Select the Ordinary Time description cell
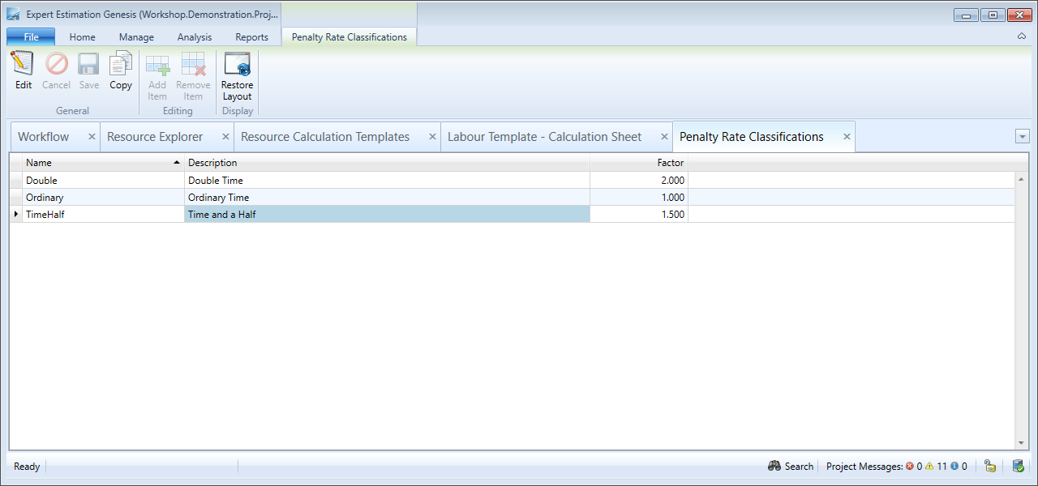 click(x=386, y=198)
